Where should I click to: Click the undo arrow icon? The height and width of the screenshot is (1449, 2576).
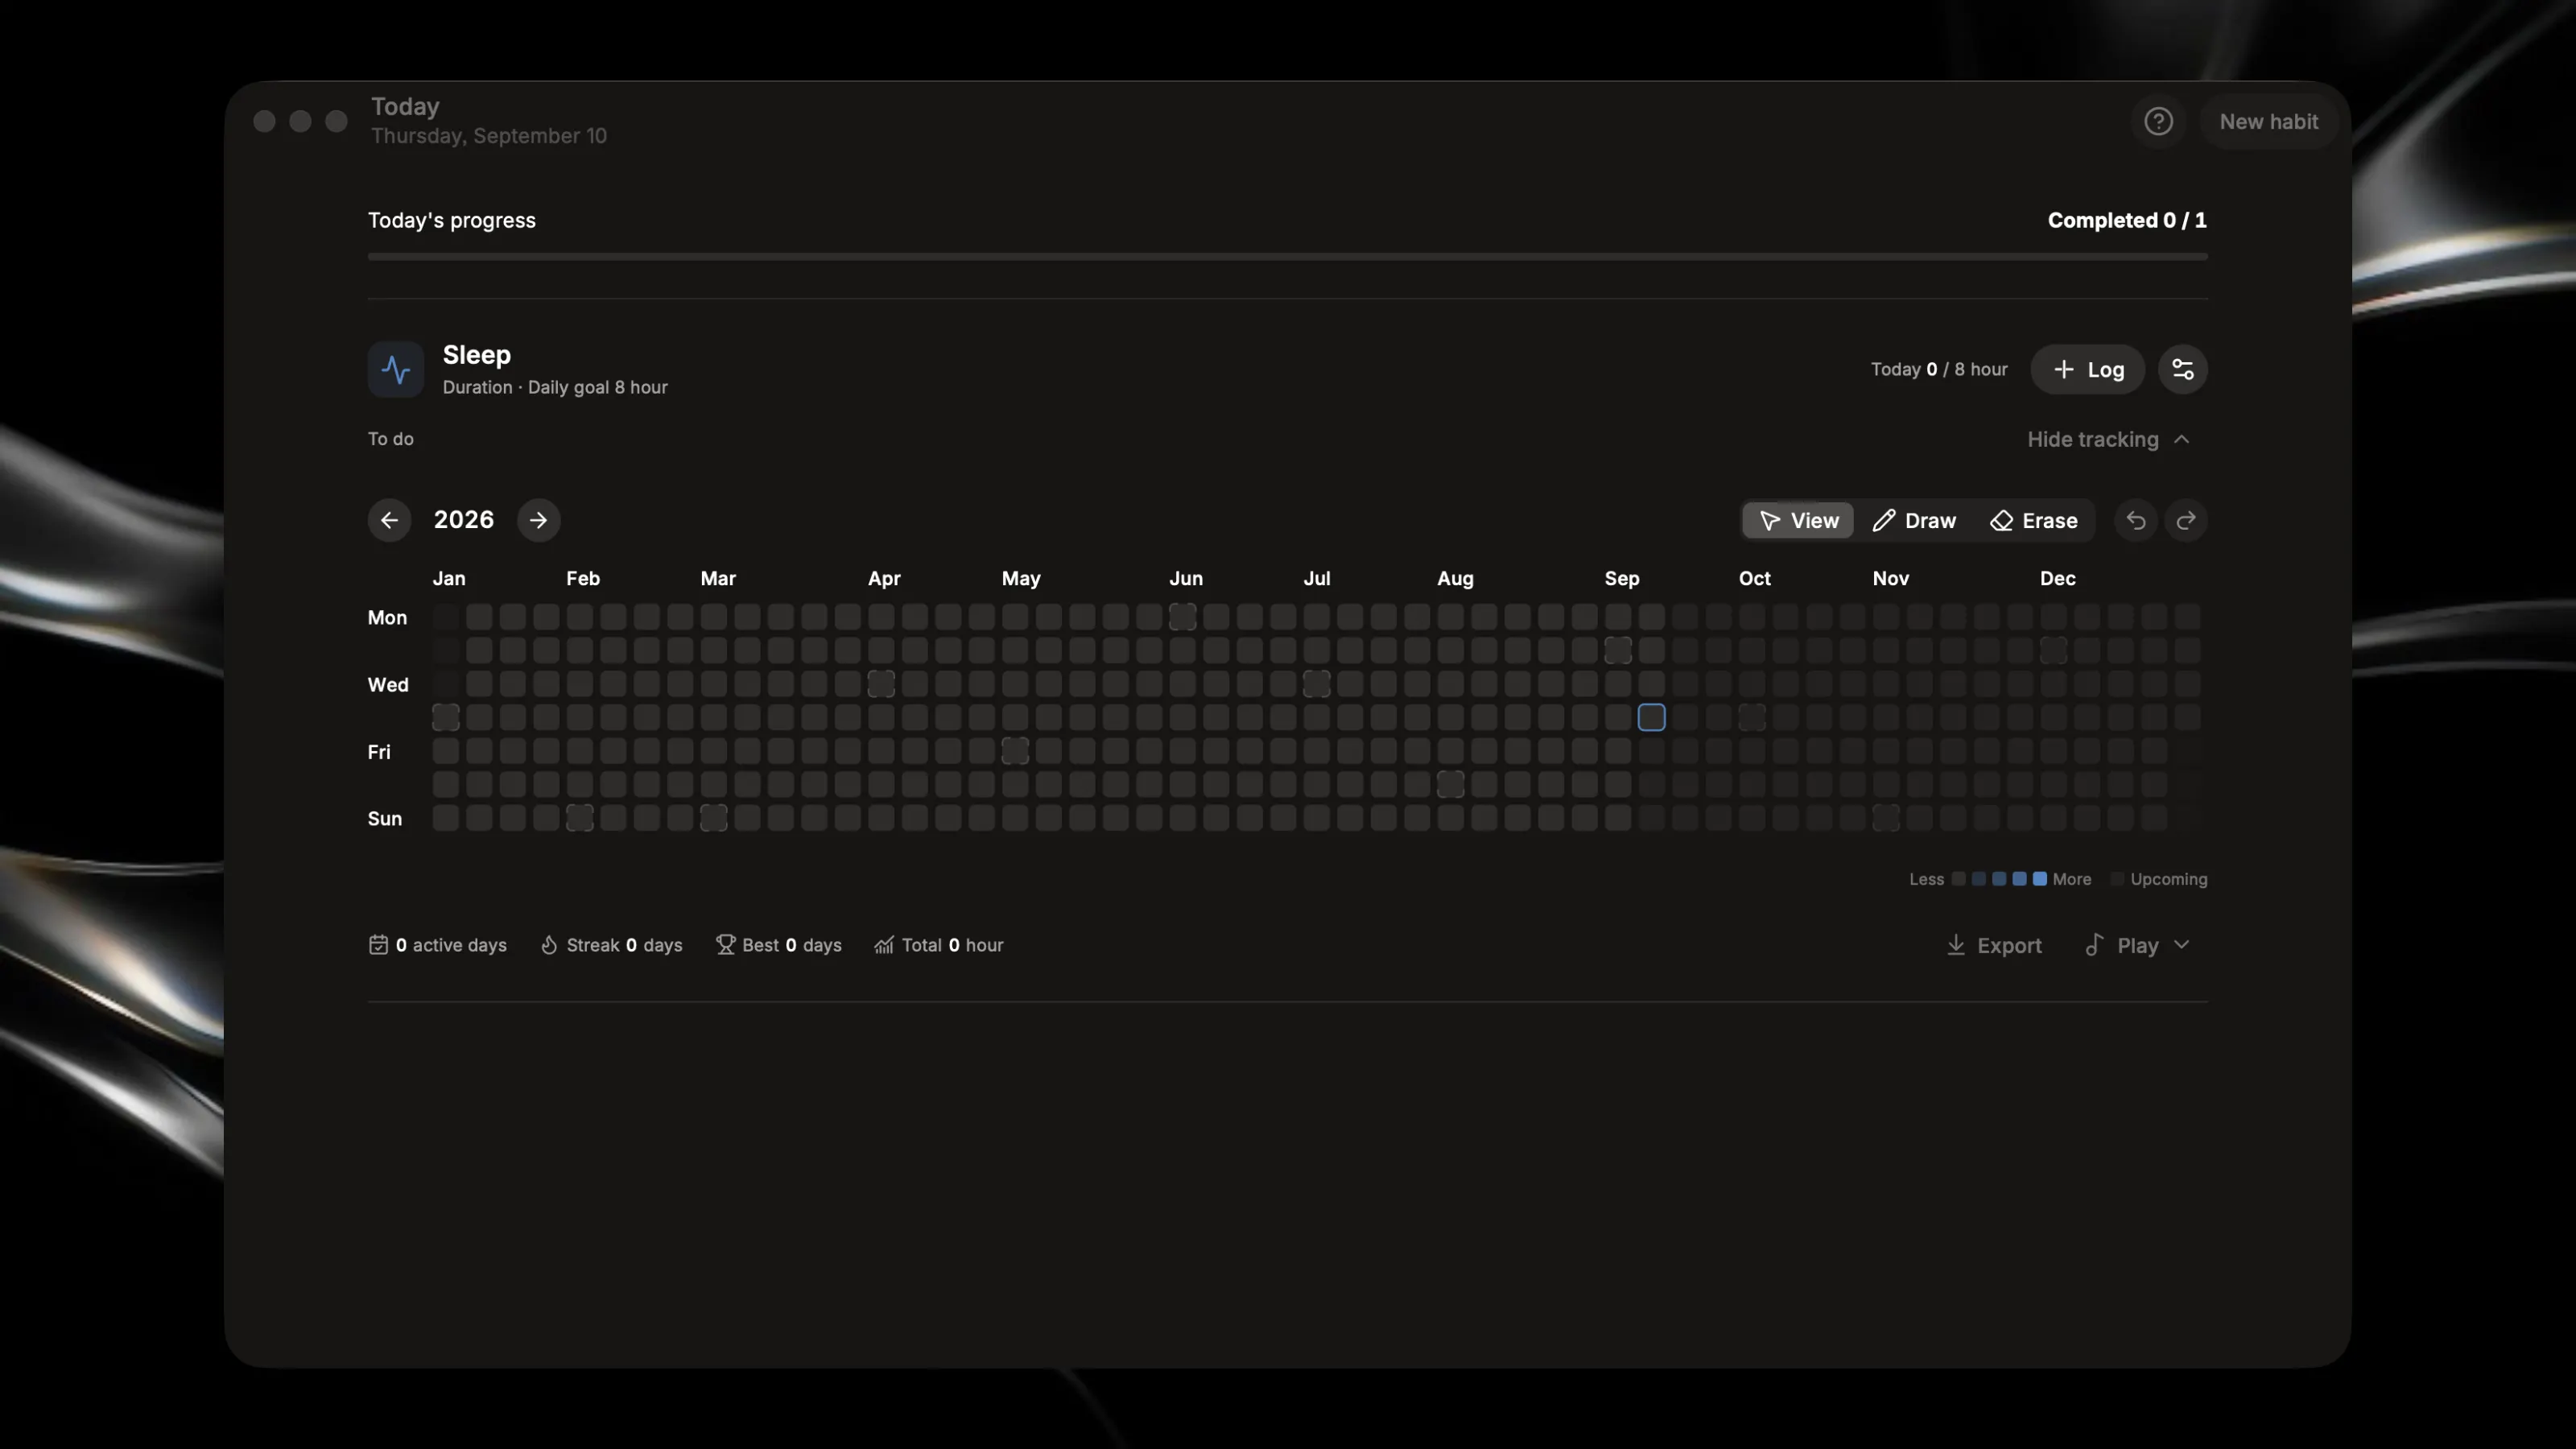(x=2135, y=520)
